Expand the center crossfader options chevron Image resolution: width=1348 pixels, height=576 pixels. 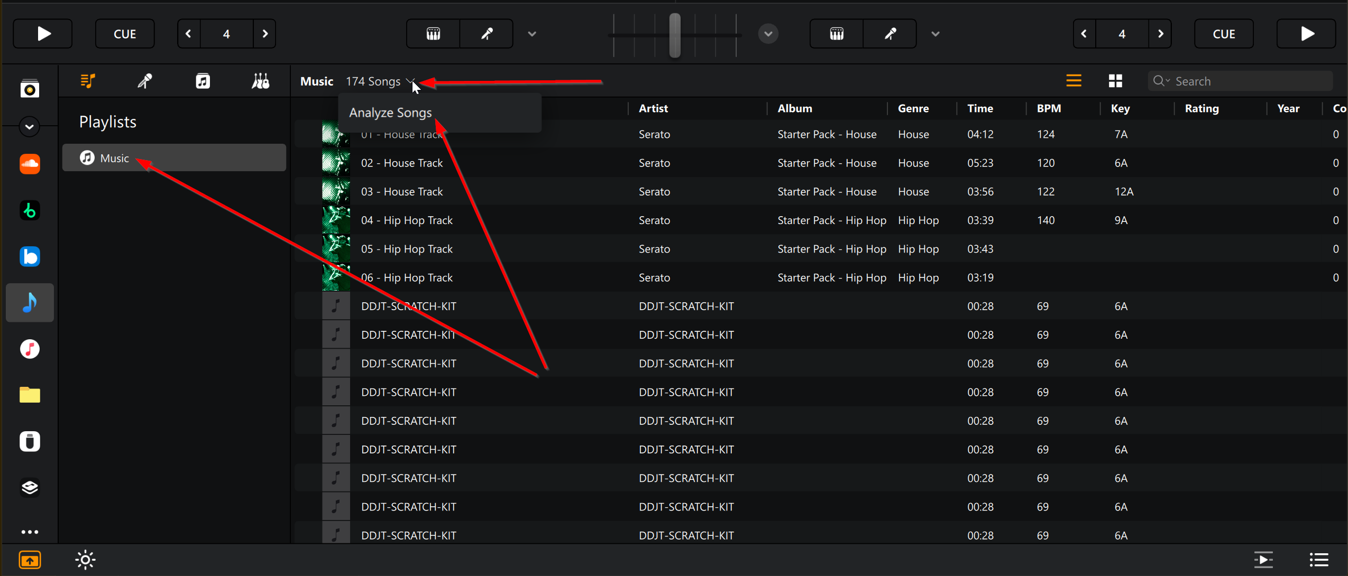768,34
